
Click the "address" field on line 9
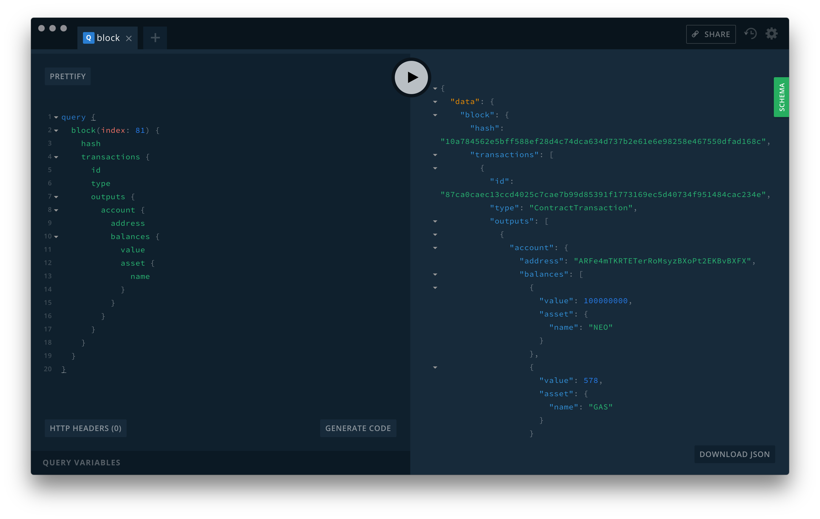click(128, 223)
